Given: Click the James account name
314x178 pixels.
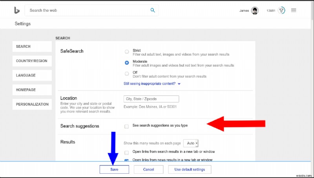Looking at the screenshot, I should coord(244,11).
